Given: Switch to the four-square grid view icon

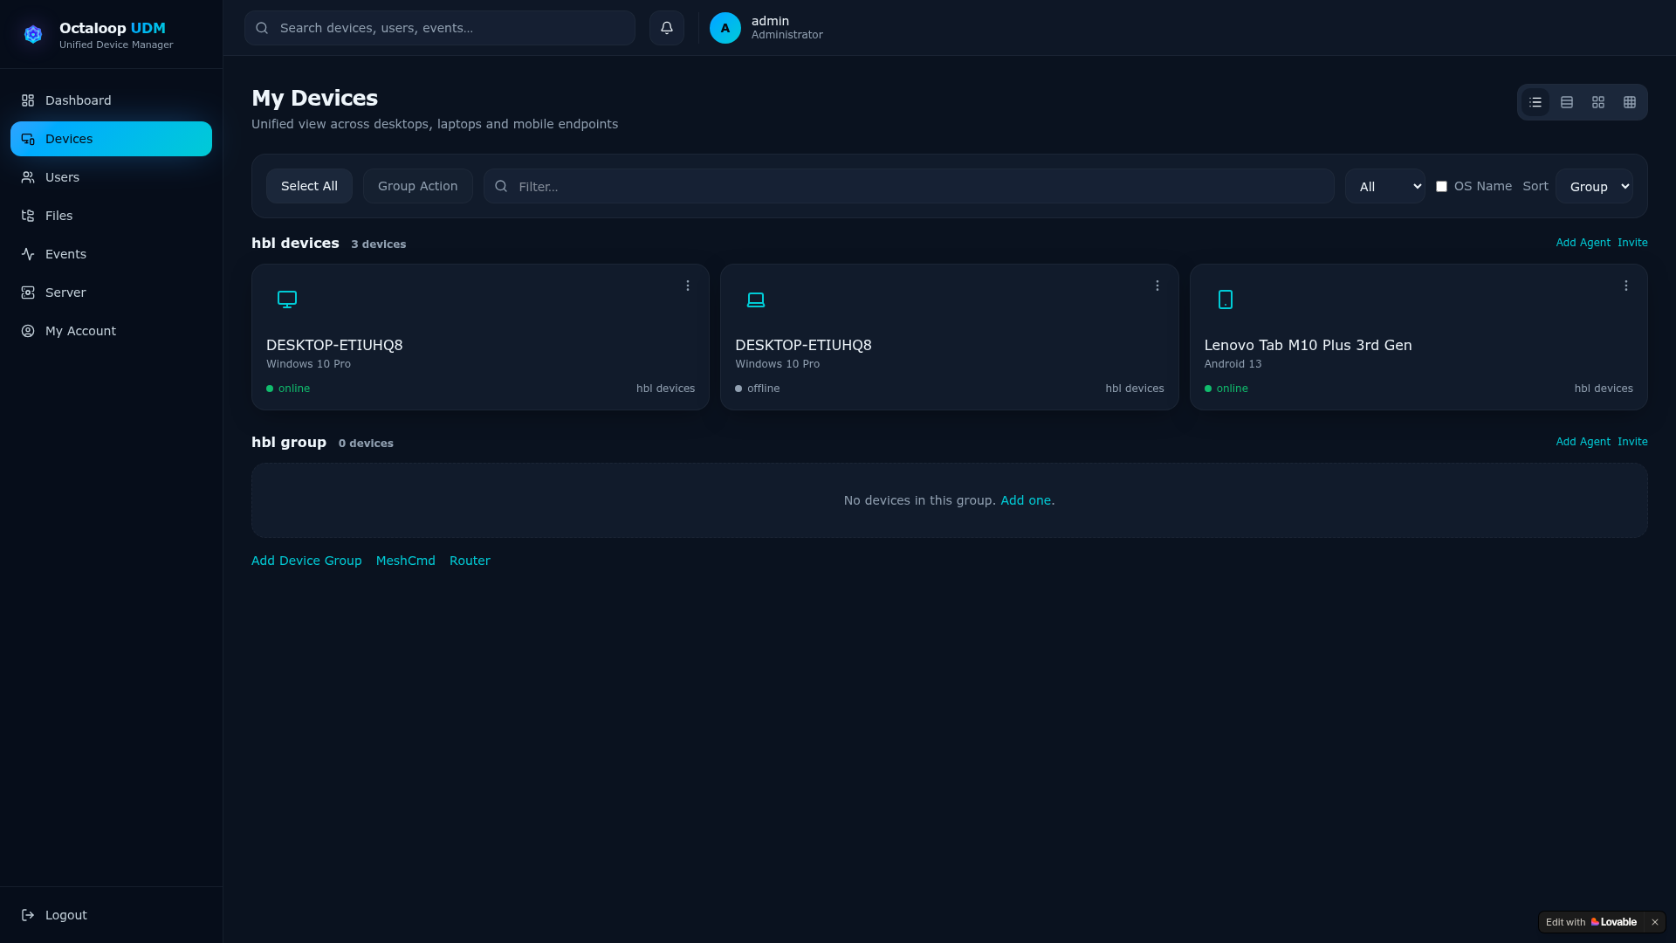Looking at the screenshot, I should (x=1598, y=102).
